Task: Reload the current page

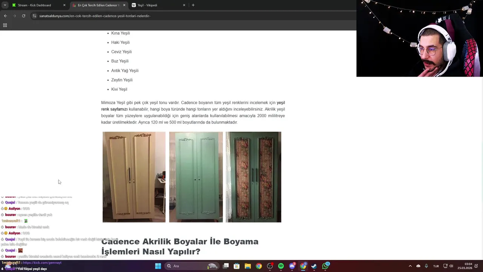Action: pos(23,16)
